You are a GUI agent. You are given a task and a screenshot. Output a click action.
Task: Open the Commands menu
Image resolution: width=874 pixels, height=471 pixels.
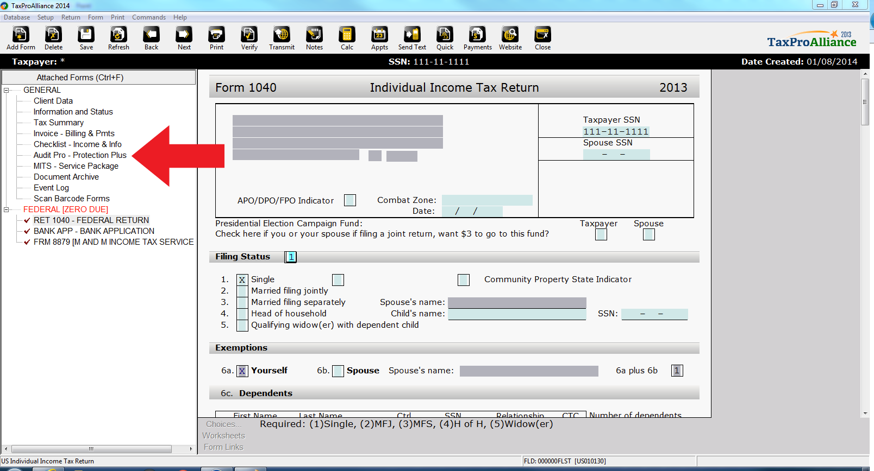(x=149, y=17)
